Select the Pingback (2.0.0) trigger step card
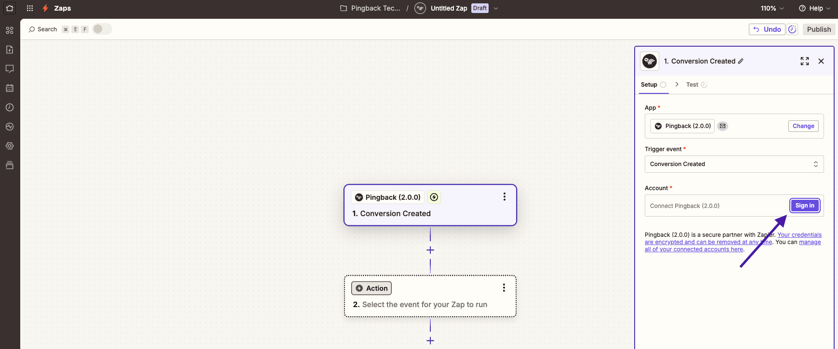The height and width of the screenshot is (349, 838). (430, 205)
